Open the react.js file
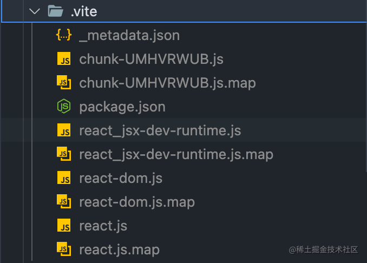The width and height of the screenshot is (367, 263). (103, 226)
